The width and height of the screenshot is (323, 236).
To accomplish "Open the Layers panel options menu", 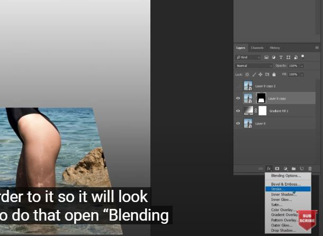I will [x=317, y=48].
